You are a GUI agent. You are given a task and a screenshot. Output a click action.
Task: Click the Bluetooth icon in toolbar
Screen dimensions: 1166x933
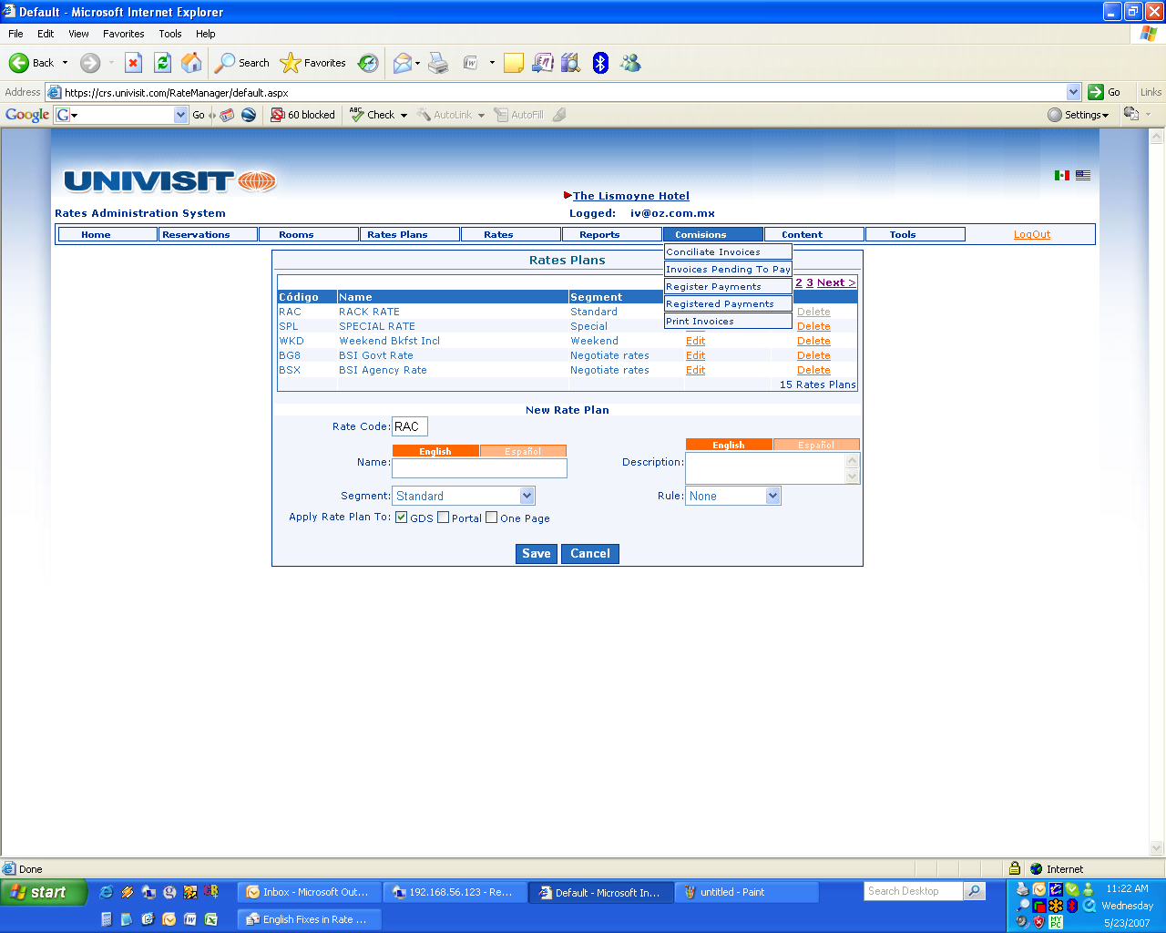[x=600, y=63]
